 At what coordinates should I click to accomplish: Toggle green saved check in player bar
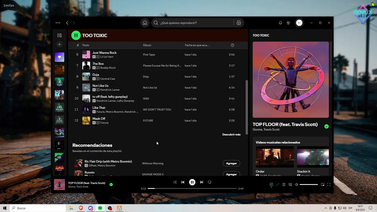pyautogui.click(x=111, y=185)
